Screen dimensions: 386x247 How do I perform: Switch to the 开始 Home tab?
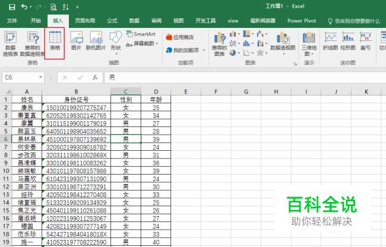[36, 21]
